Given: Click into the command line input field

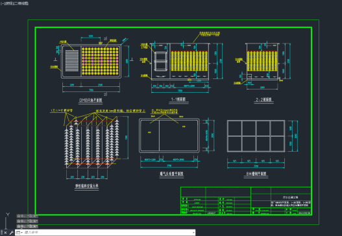Looking at the screenshot, I should [107, 233].
